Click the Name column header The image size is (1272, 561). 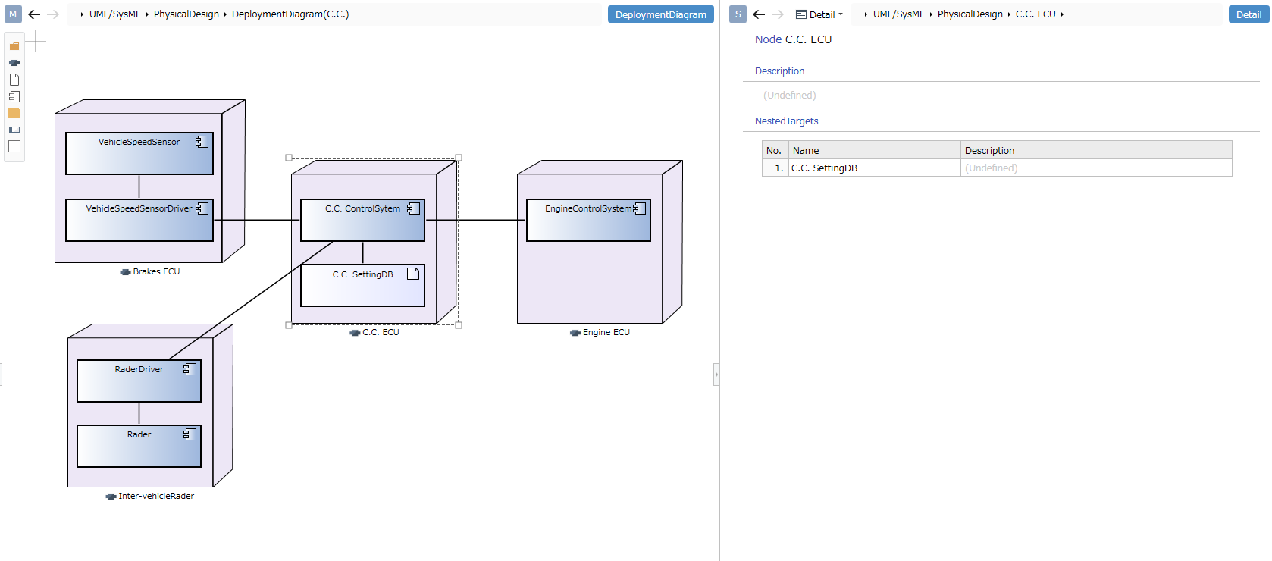pos(875,150)
